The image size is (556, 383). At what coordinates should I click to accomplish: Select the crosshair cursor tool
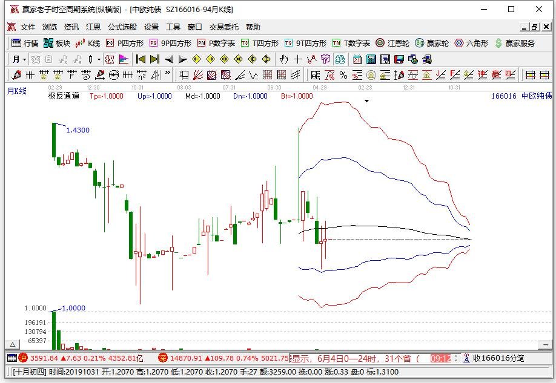tap(297, 59)
